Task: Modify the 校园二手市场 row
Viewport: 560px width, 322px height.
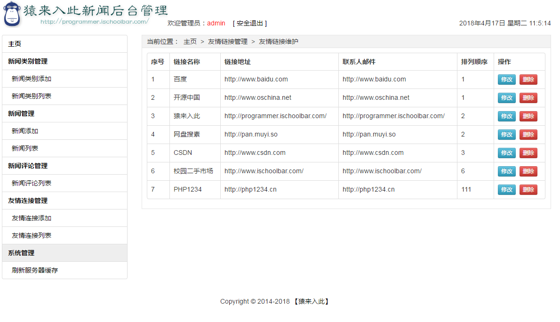Action: click(x=506, y=171)
